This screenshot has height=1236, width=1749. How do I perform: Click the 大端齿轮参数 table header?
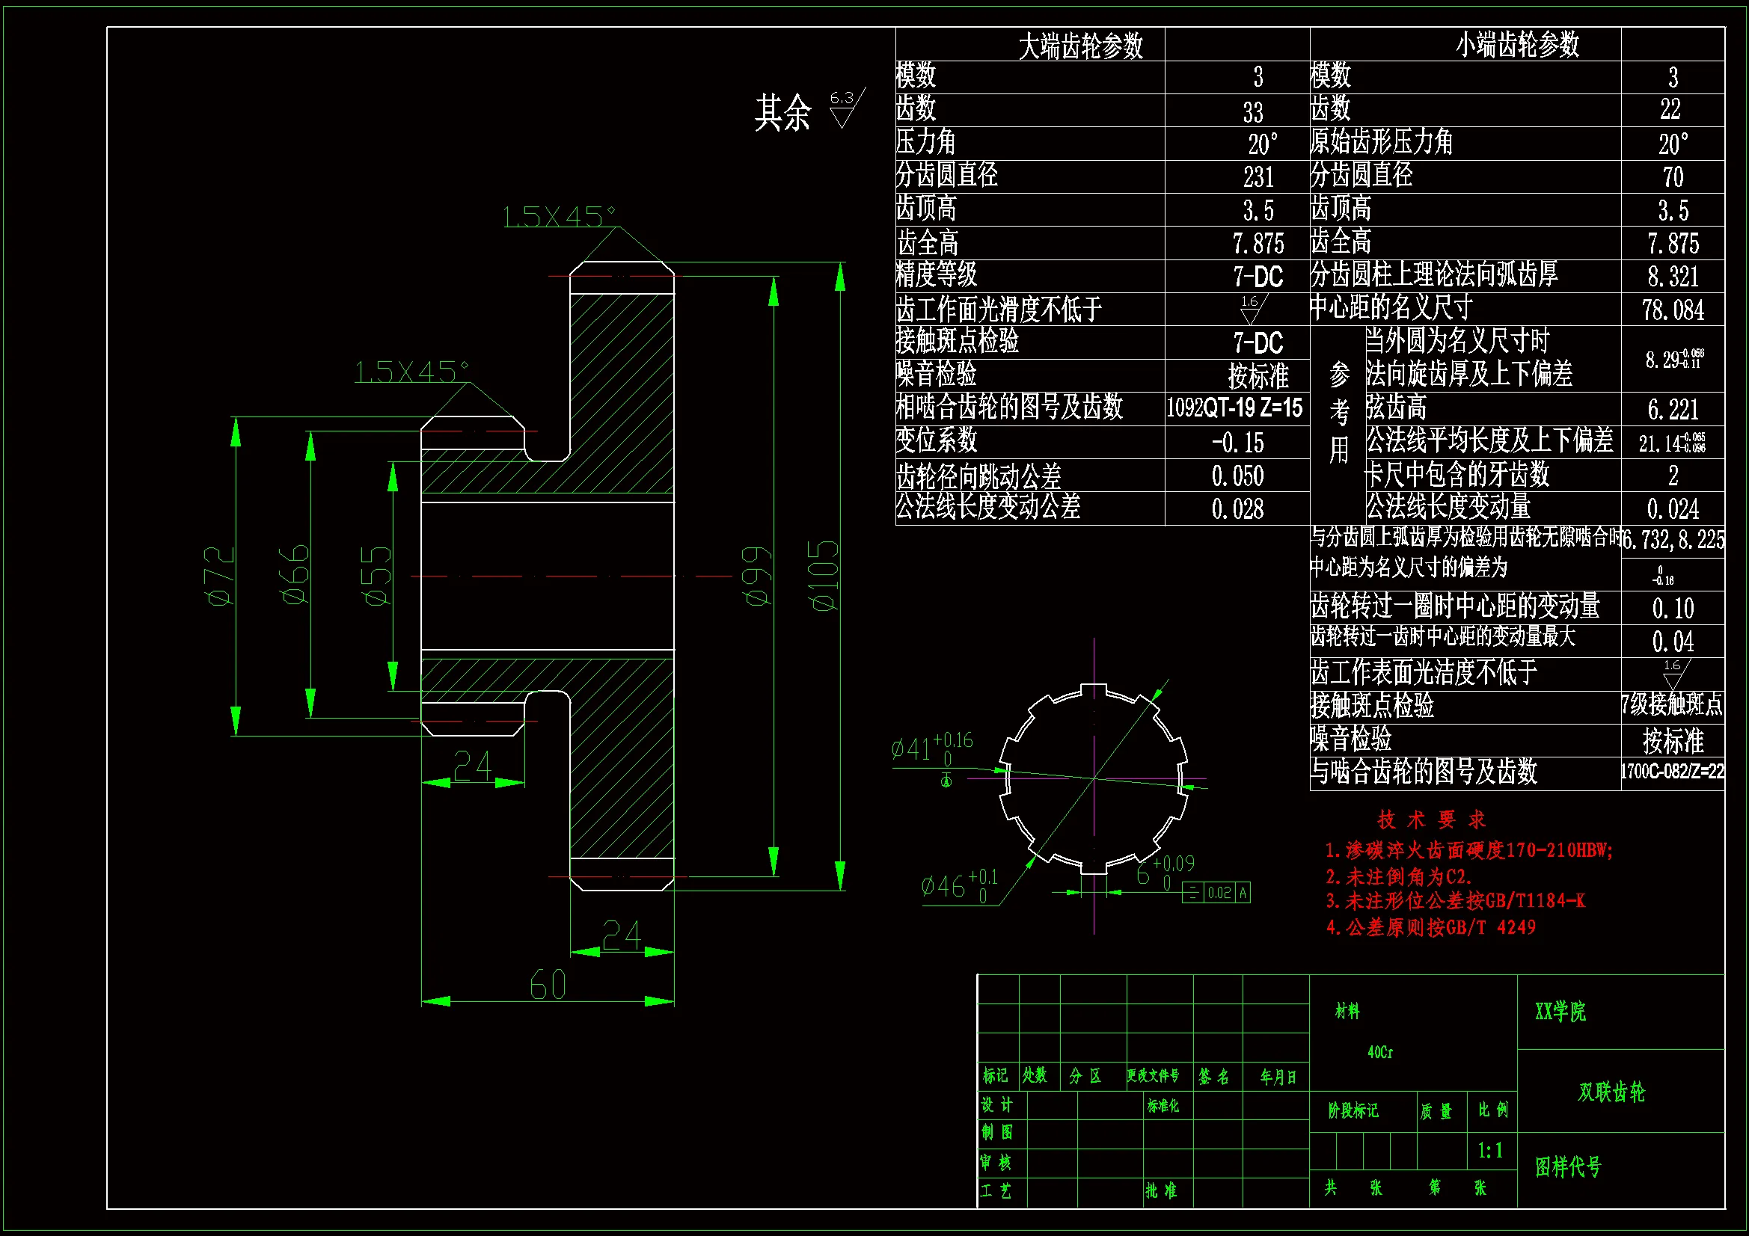tap(1080, 46)
